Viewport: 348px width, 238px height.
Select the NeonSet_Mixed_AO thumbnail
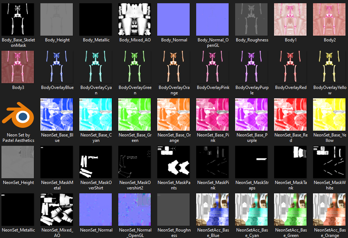(57, 210)
